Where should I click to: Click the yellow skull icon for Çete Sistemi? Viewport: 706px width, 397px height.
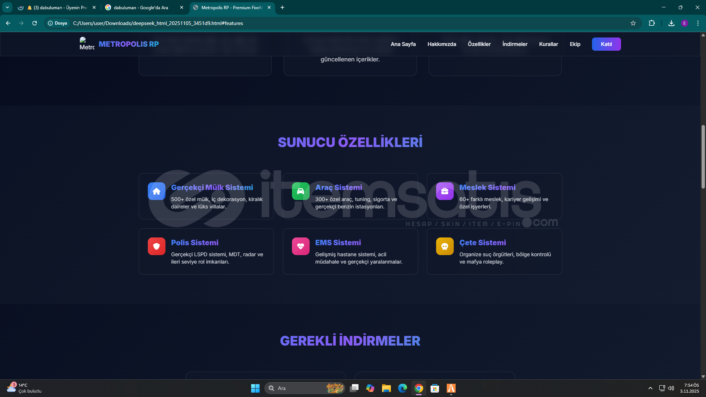pos(445,246)
